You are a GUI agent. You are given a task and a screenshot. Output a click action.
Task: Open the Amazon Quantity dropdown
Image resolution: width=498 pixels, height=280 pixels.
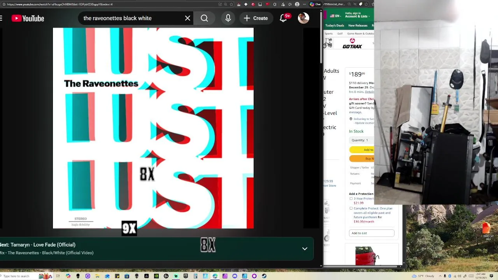[361, 140]
